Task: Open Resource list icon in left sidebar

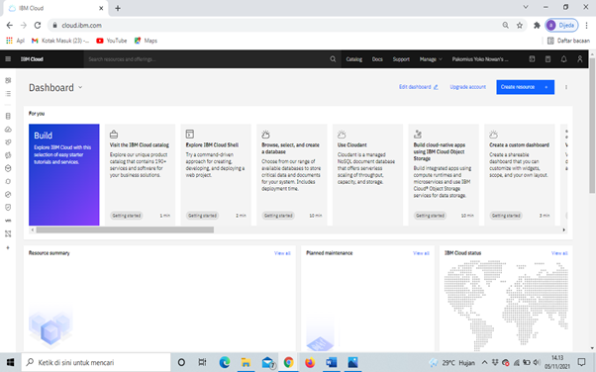Action: [x=8, y=93]
